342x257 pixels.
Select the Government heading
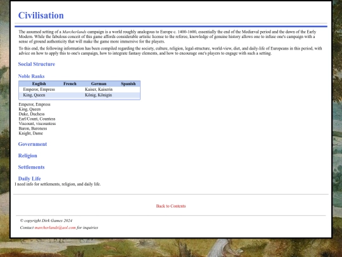pyautogui.click(x=32, y=144)
